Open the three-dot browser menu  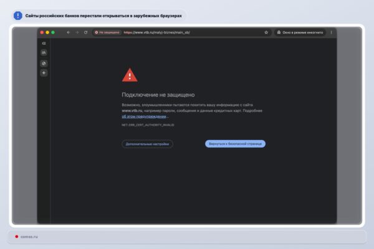click(331, 32)
